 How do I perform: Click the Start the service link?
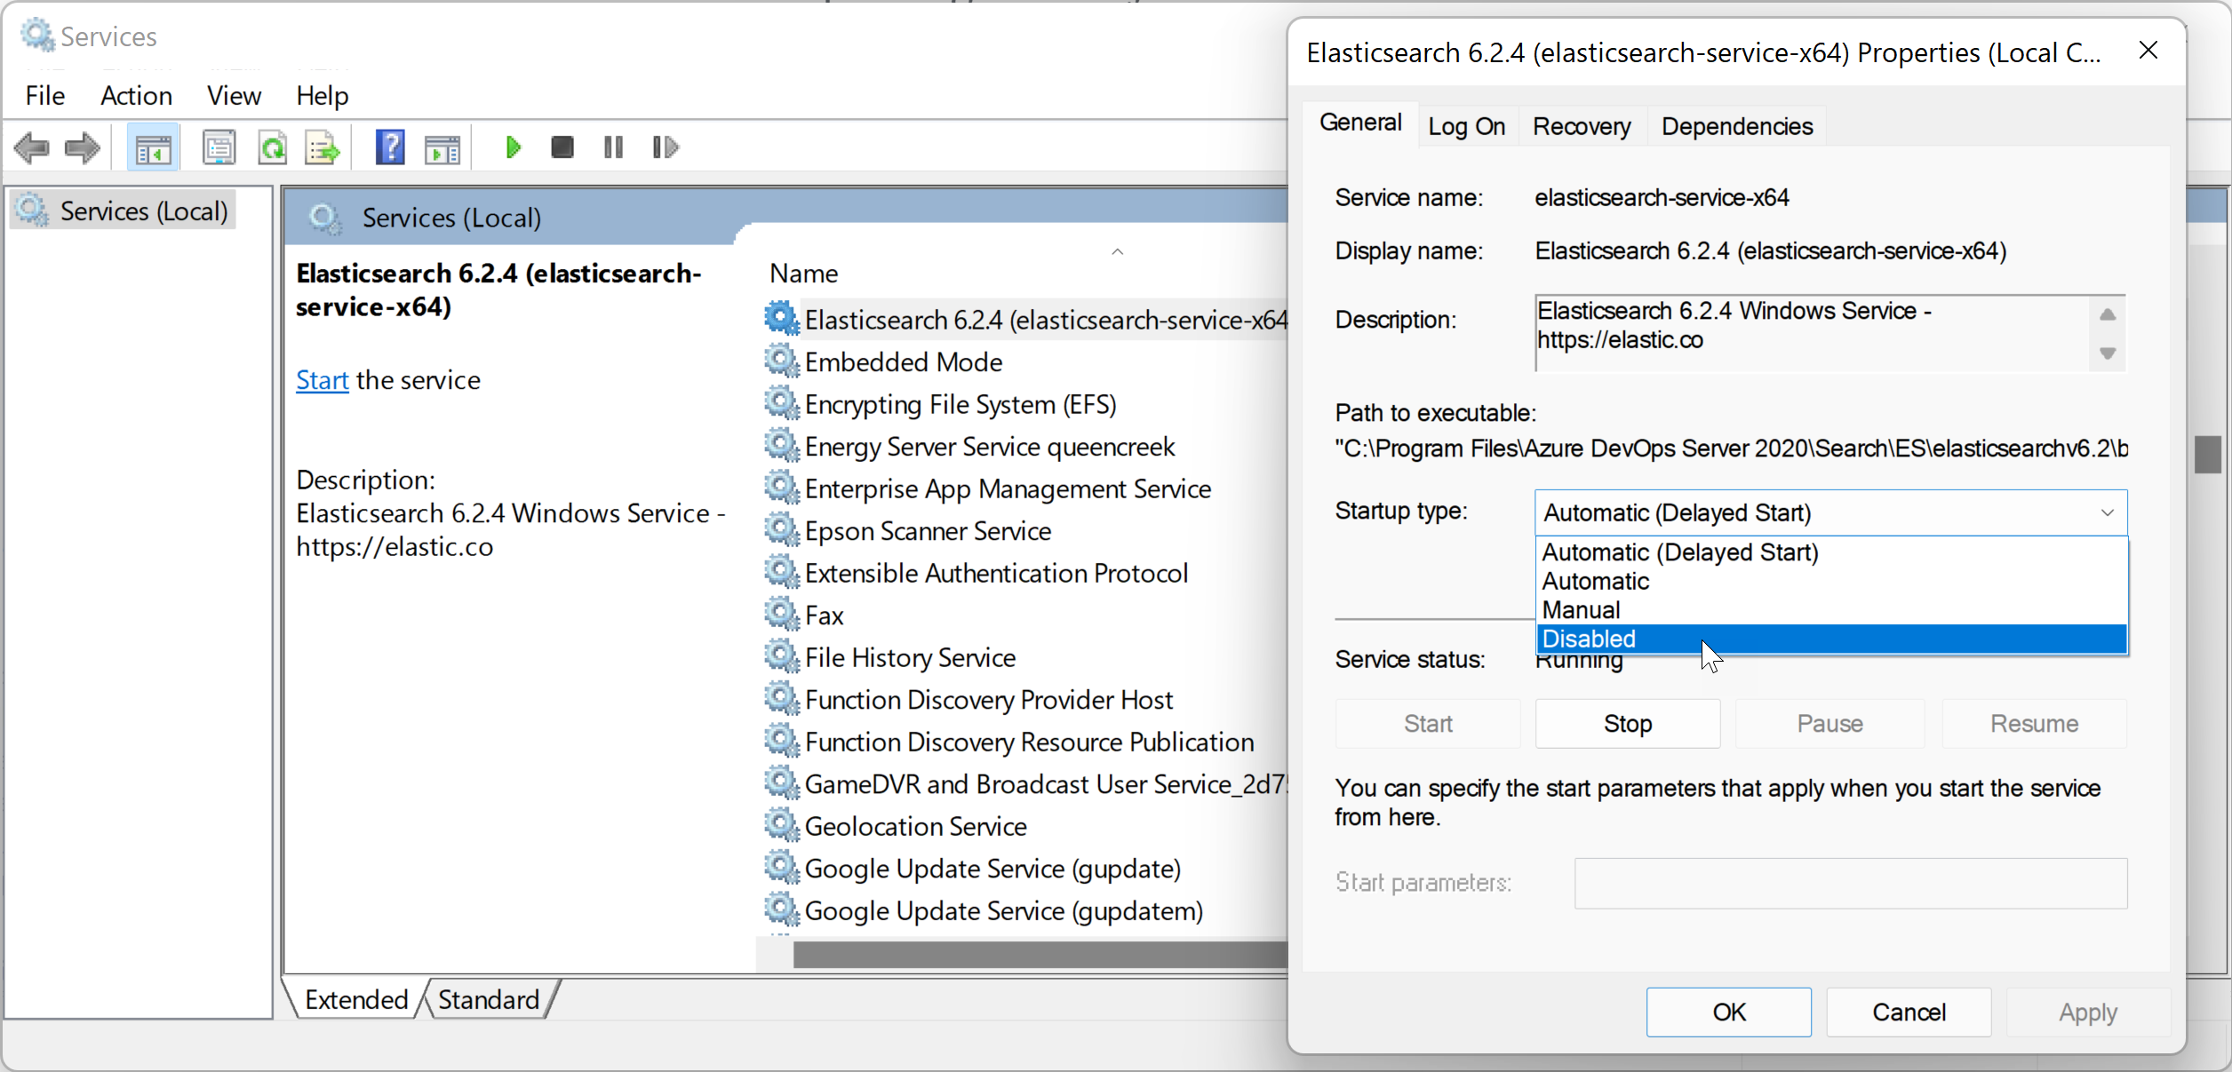coord(322,380)
